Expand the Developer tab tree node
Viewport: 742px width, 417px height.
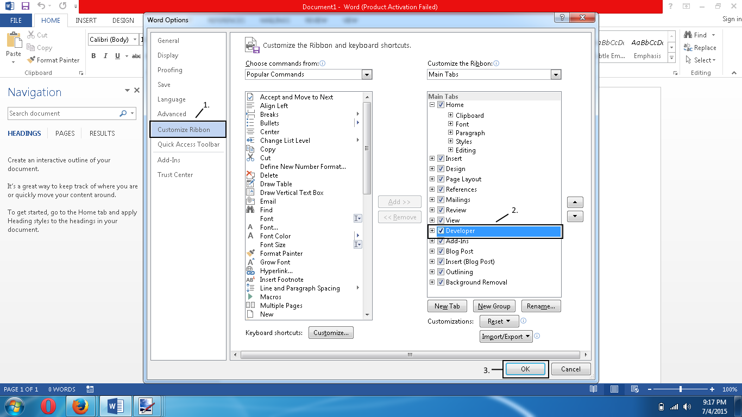(x=432, y=231)
